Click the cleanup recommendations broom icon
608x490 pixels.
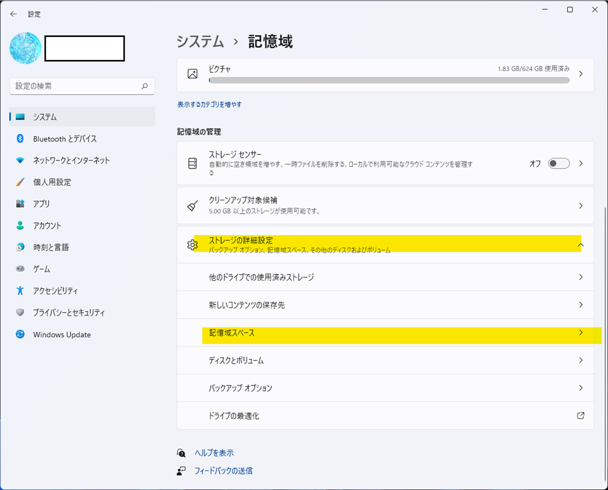193,205
